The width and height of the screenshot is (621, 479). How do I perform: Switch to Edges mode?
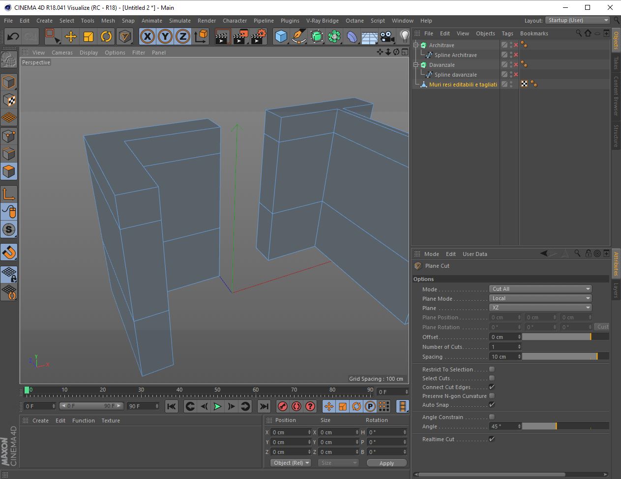point(9,153)
